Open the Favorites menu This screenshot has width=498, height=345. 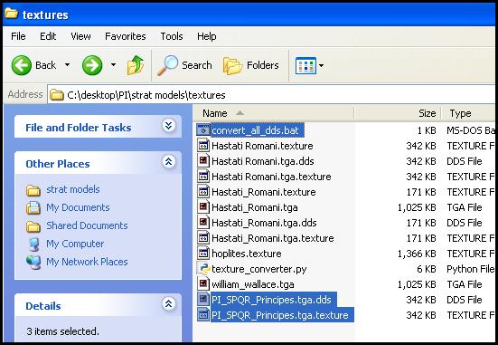point(125,36)
